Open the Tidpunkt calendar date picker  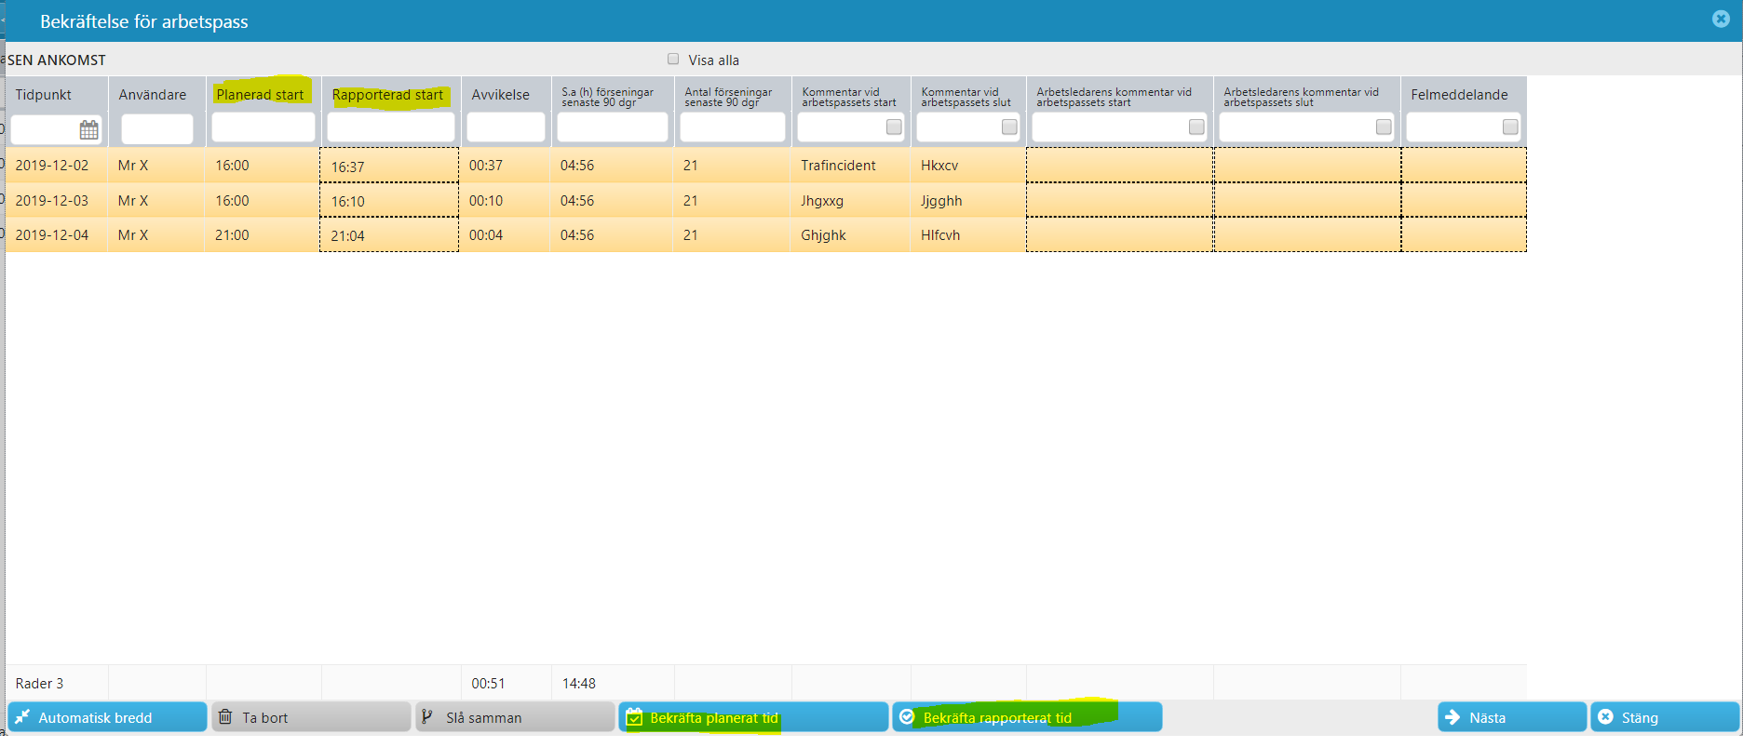pos(88,130)
